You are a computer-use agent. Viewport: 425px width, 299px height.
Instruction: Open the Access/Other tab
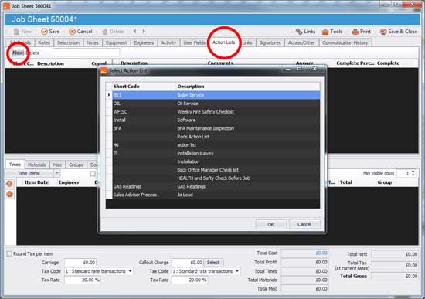(301, 42)
